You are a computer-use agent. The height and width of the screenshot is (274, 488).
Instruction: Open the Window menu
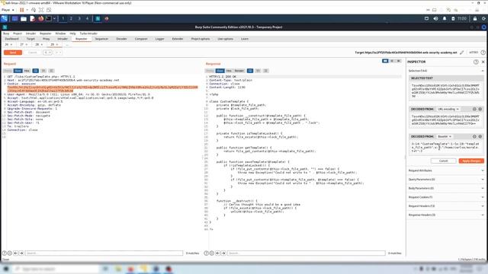(x=60, y=33)
